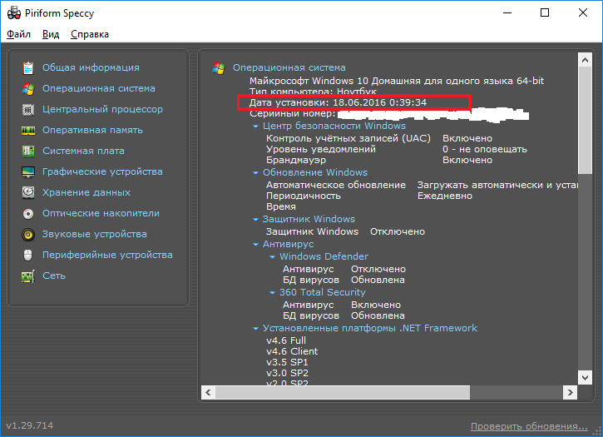This screenshot has height=437, width=603.
Task: Click the v3.5 SP1 entry
Action: (287, 362)
